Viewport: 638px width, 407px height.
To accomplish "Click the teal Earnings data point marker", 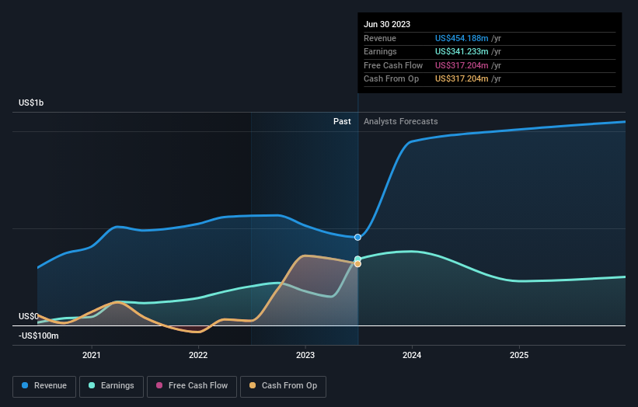I will (x=357, y=259).
